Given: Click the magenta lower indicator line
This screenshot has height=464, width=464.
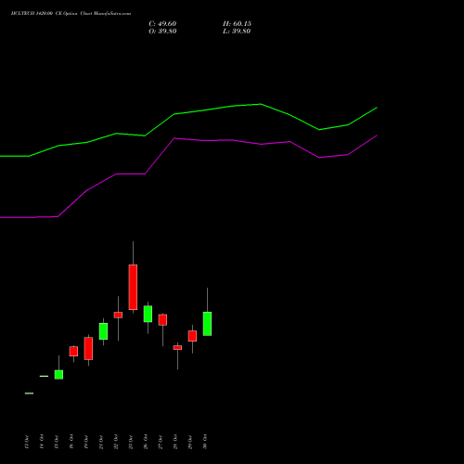Looking at the screenshot, I should (188, 139).
